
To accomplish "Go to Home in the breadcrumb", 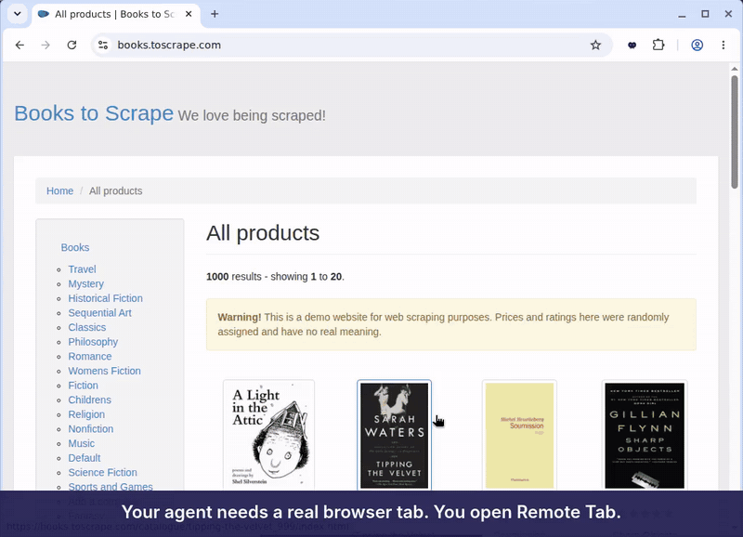I will 59,191.
